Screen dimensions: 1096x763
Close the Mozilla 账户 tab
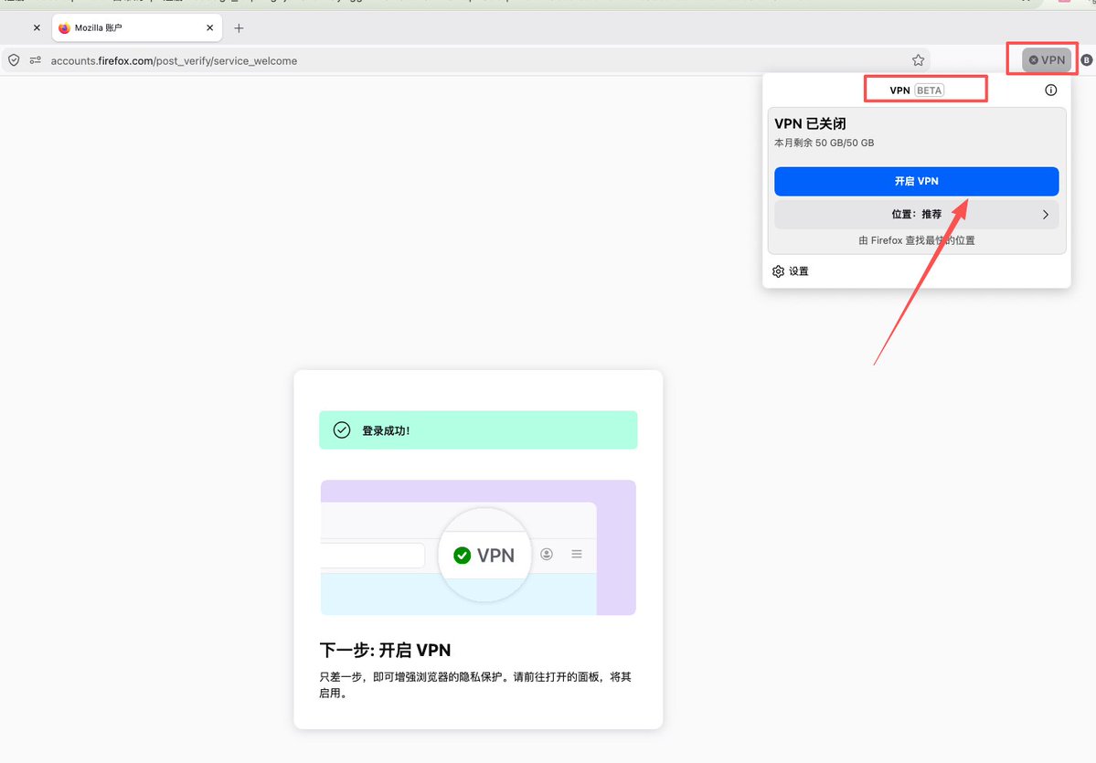209,28
